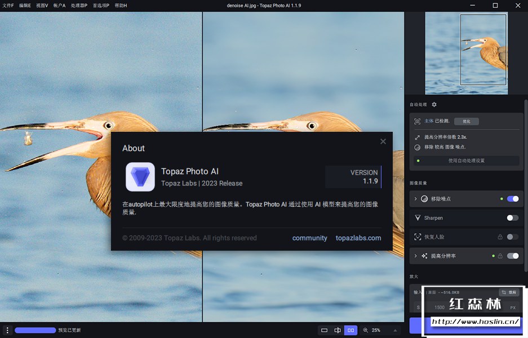This screenshot has width=528, height=338.
Task: Click the 恢复人脸 face icon
Action: (418, 237)
